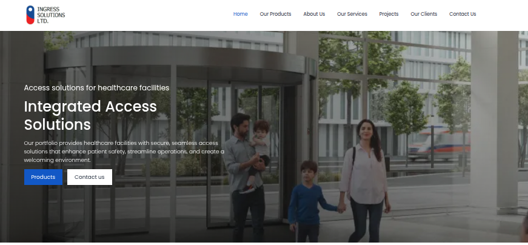Click the Integrated Access Solutions heading
Viewport: 528px width, 245px height.
pyautogui.click(x=90, y=116)
